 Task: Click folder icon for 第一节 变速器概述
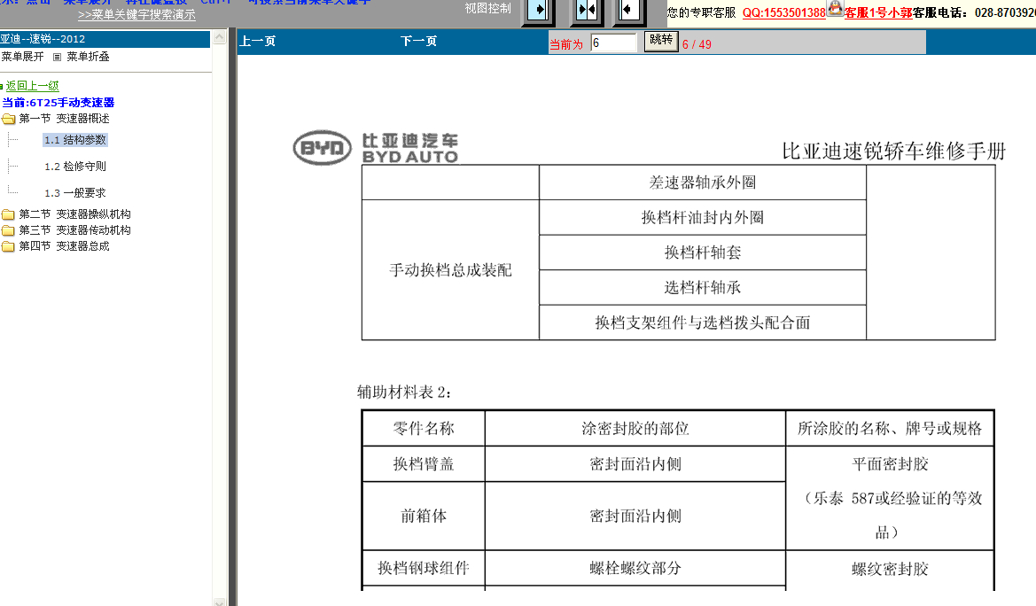point(9,119)
